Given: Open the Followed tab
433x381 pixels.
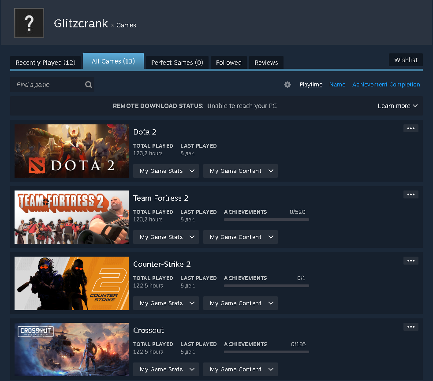Looking at the screenshot, I should [229, 63].
